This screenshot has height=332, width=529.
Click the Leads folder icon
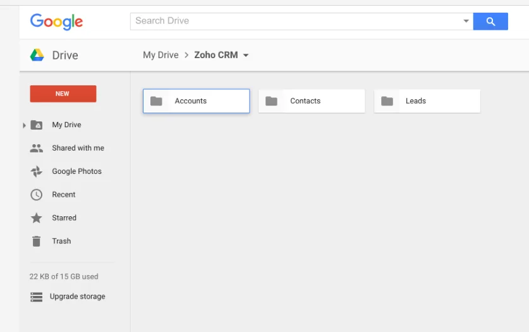tap(387, 101)
